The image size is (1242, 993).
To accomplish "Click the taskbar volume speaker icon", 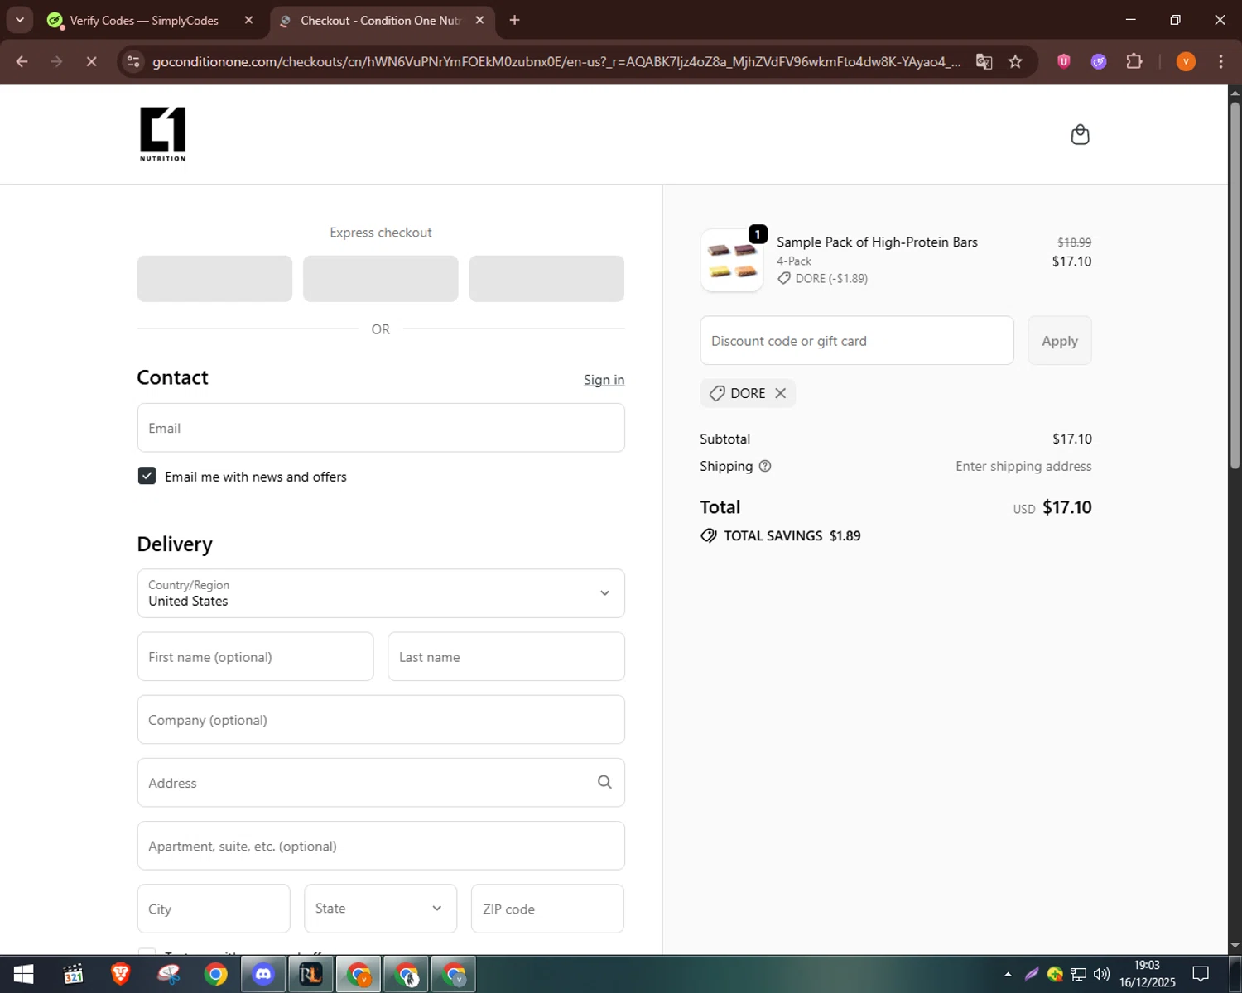I will (x=1101, y=974).
